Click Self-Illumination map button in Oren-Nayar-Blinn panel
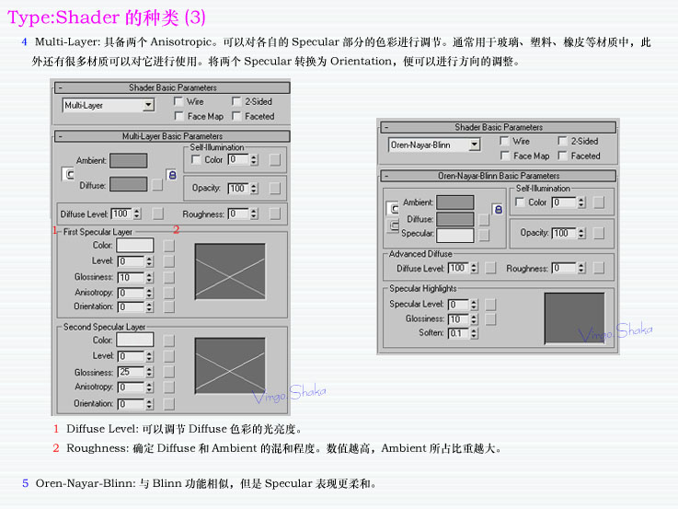678x509 pixels. pos(599,202)
